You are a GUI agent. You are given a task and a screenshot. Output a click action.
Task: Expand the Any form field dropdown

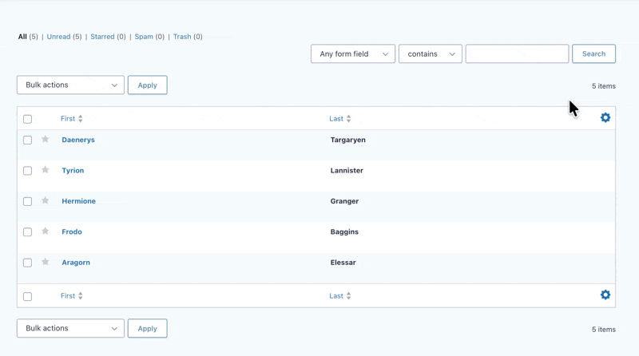tap(353, 54)
